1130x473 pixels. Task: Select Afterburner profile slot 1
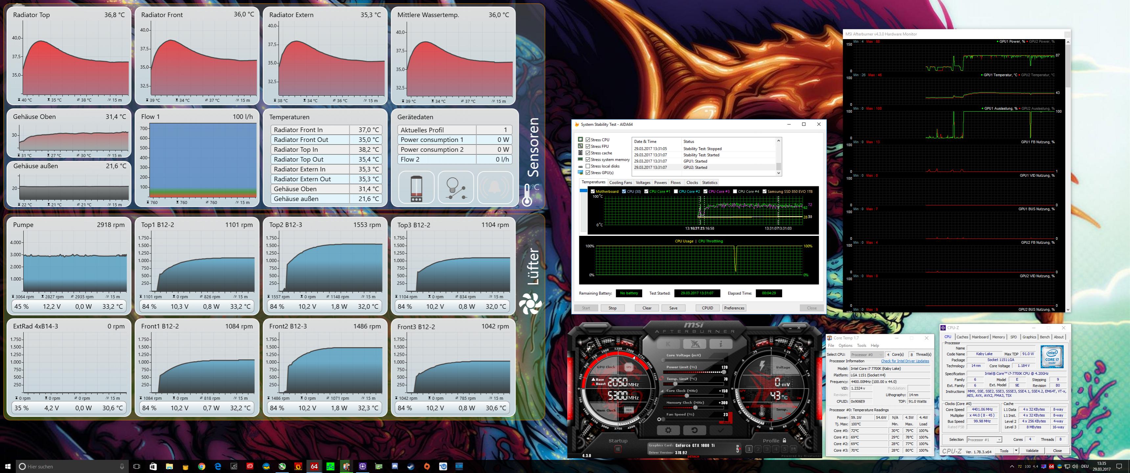click(x=749, y=449)
